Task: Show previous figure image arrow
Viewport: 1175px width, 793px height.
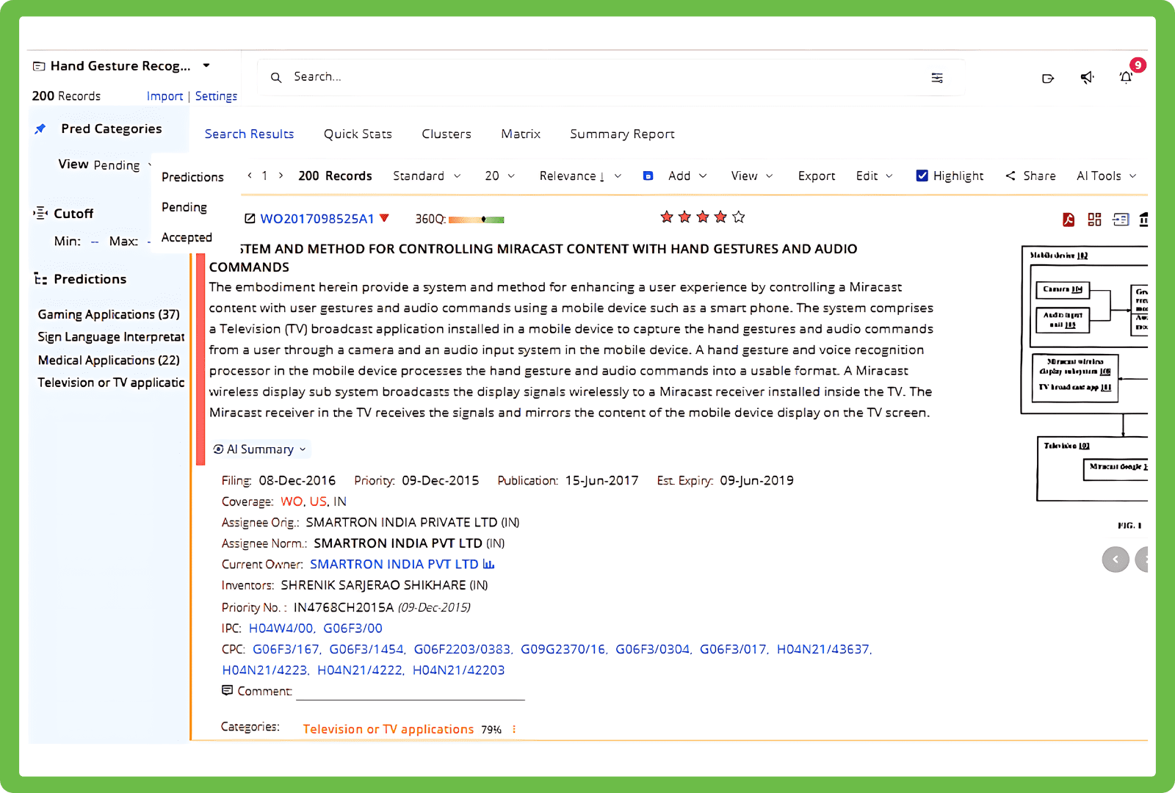Action: click(x=1116, y=560)
